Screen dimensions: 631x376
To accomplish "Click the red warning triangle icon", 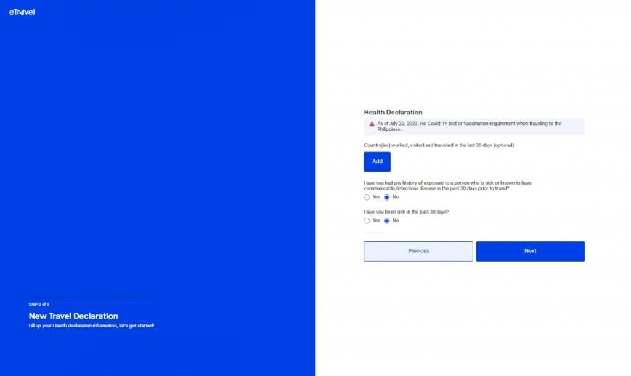I will [x=372, y=124].
